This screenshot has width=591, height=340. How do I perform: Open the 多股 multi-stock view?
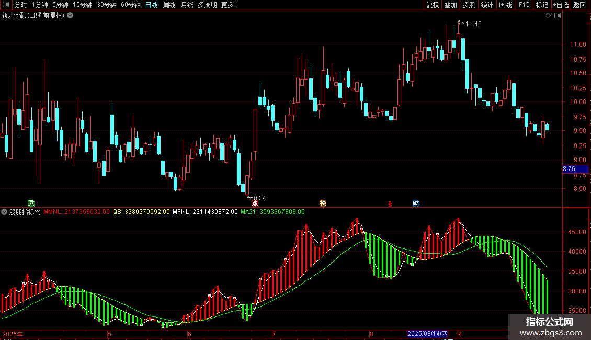coord(469,5)
